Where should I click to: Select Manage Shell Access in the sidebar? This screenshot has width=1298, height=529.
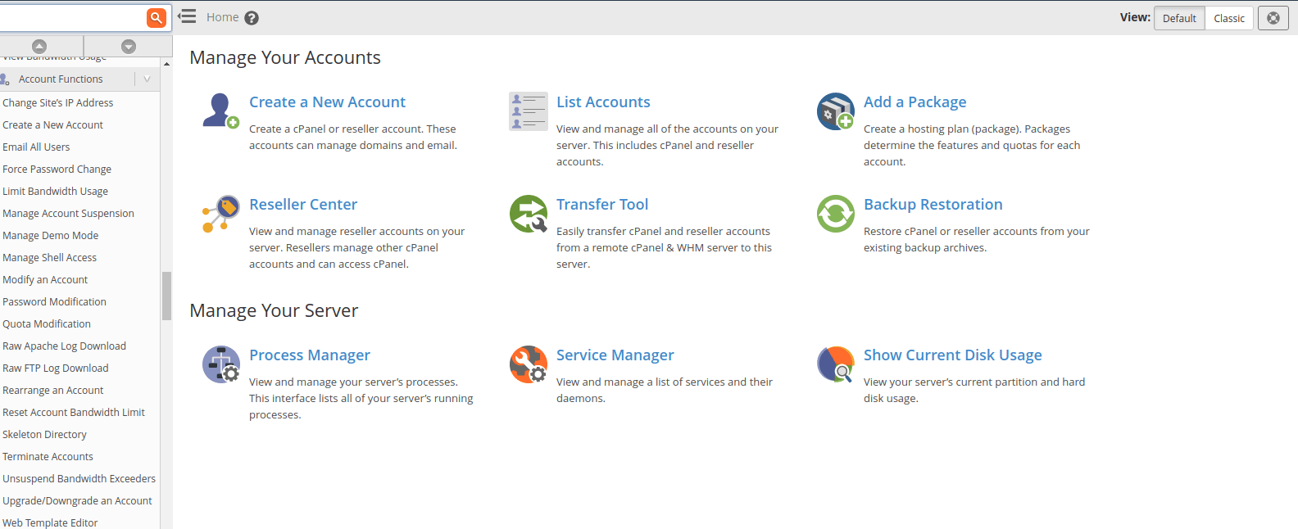pos(49,258)
